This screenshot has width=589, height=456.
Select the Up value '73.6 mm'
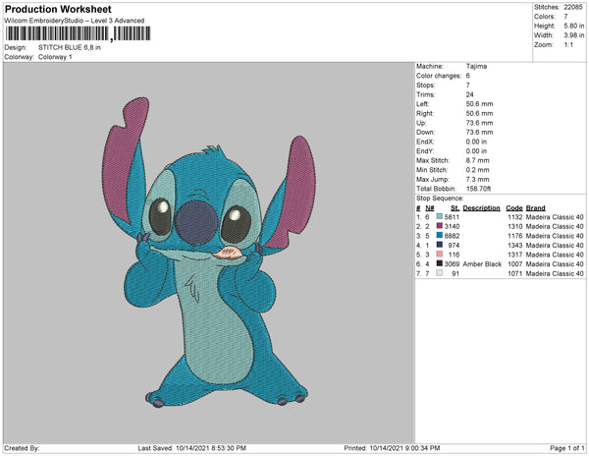[x=479, y=123]
